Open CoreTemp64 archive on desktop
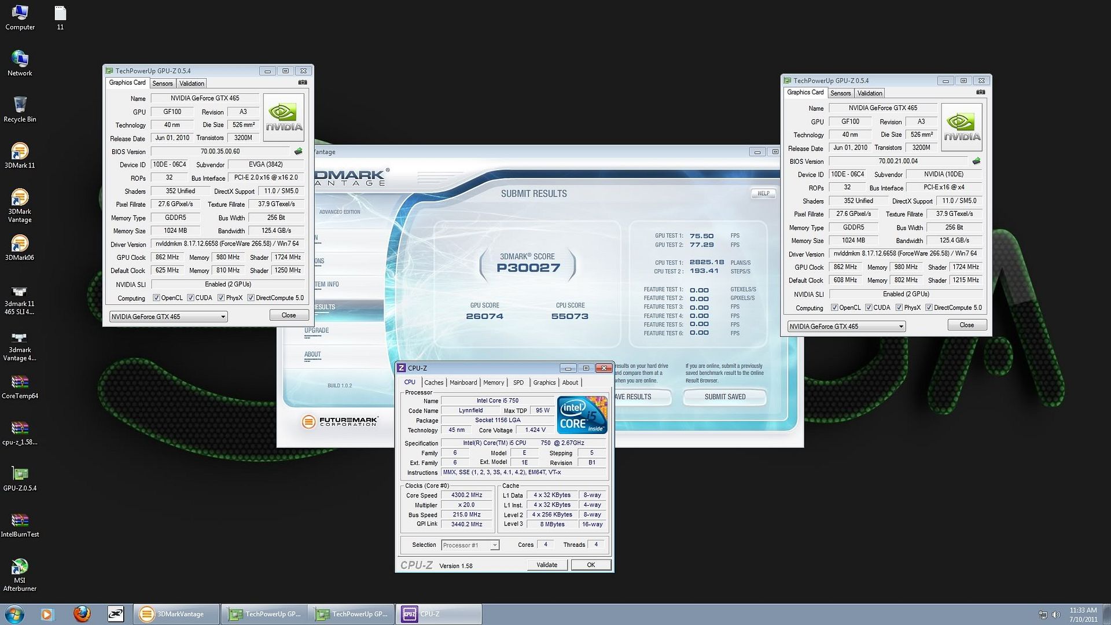The width and height of the screenshot is (1111, 625). pos(20,387)
